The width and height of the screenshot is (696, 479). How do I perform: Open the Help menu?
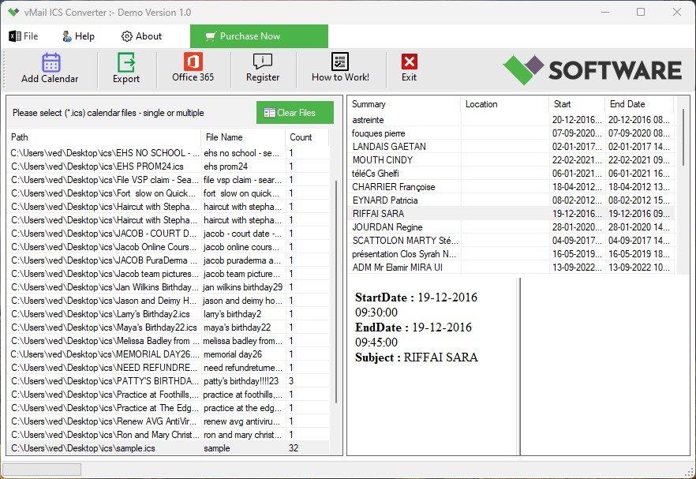79,36
